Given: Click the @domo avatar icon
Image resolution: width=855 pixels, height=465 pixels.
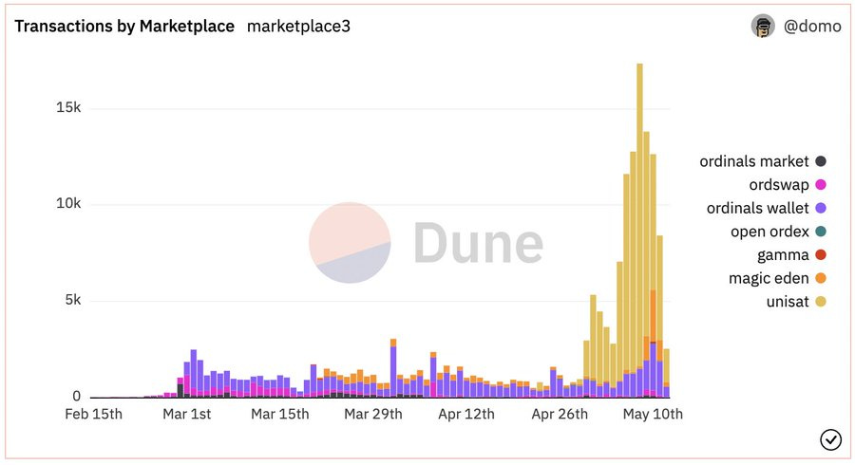Looking at the screenshot, I should click(763, 27).
